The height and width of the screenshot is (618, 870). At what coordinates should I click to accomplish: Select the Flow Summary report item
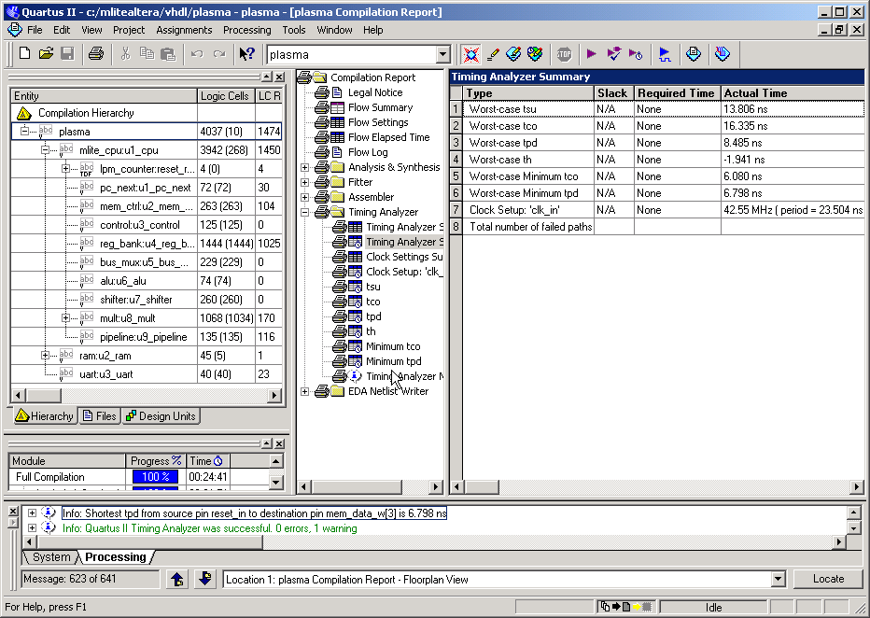click(x=380, y=107)
